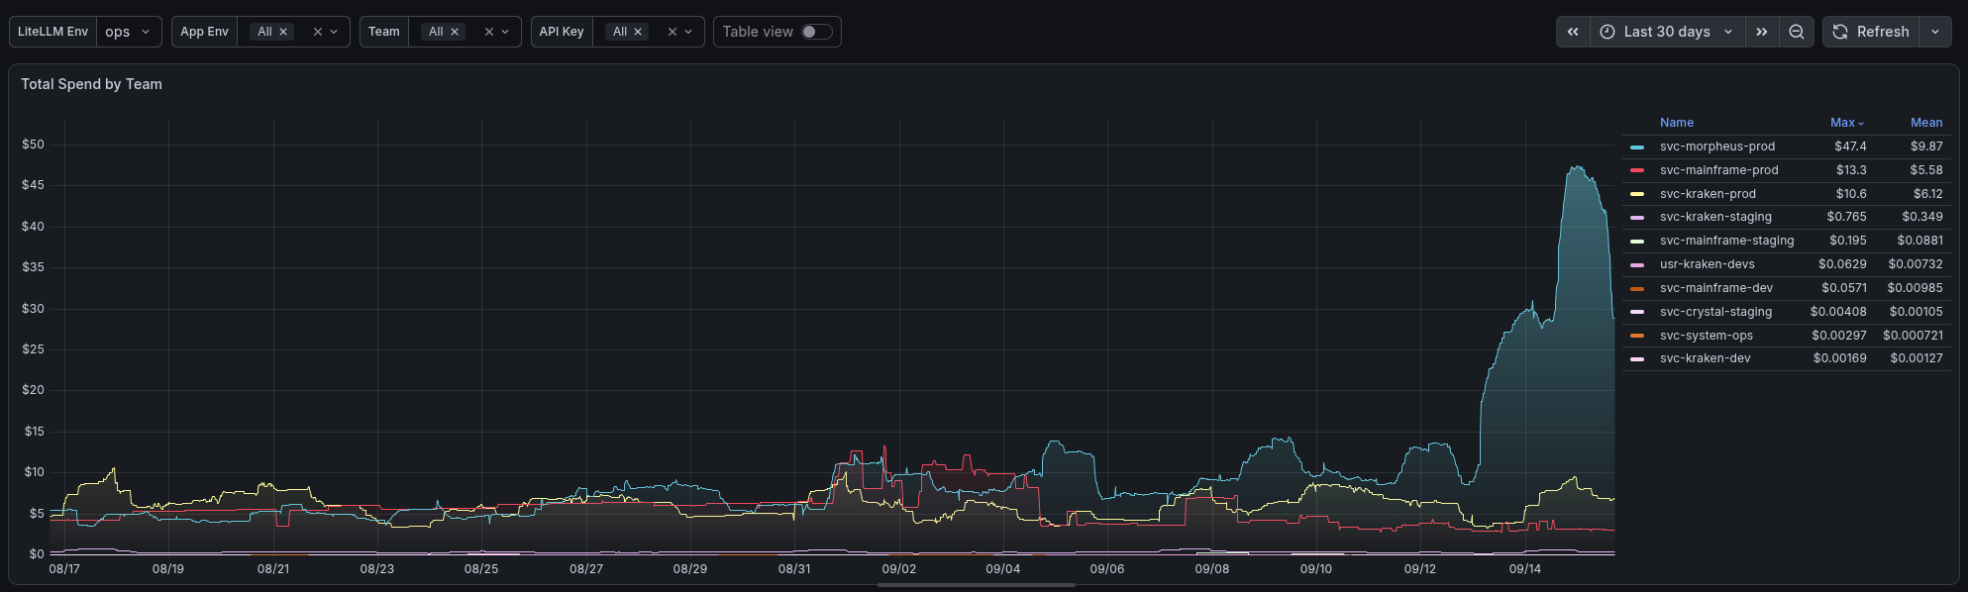The image size is (1968, 592).
Task: Expand the Team dropdown chevron
Action: 505,32
